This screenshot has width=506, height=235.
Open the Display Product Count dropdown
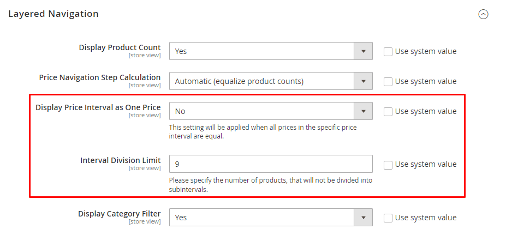271,51
